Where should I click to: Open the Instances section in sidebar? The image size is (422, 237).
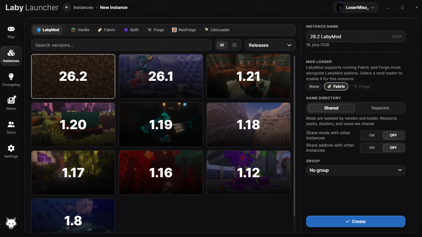11,56
